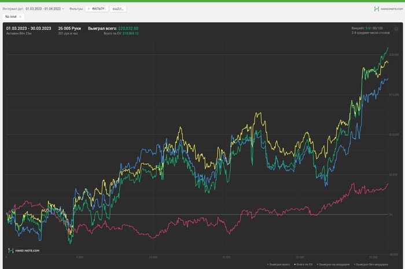Toggle the Выиграл всего legend series

[x=278, y=264]
